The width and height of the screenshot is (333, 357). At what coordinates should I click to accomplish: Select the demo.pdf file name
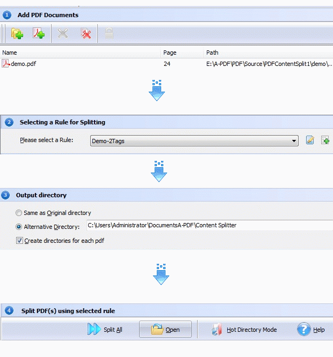click(24, 64)
